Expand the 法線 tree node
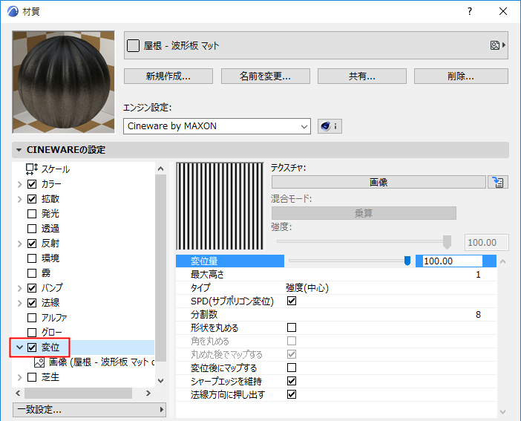Screen dimensions: 521x421 [19, 303]
